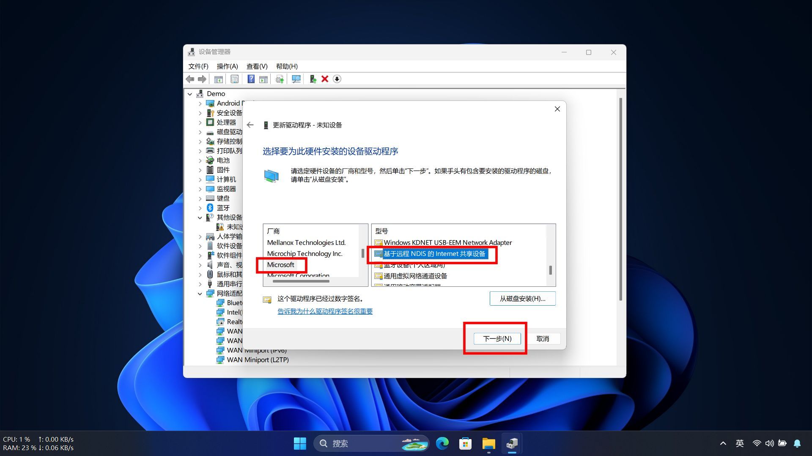Collapse the 网络适配器 tree node

[200, 293]
